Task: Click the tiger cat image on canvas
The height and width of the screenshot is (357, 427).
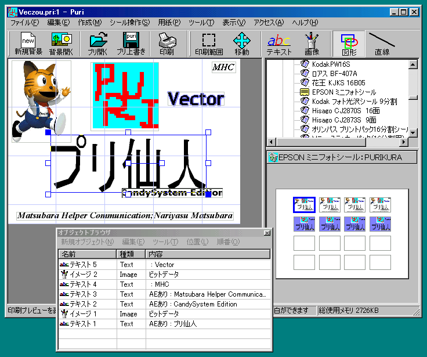Action: coord(41,101)
